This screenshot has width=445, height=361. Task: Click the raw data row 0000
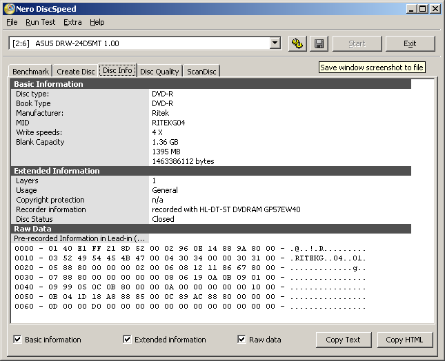point(190,249)
